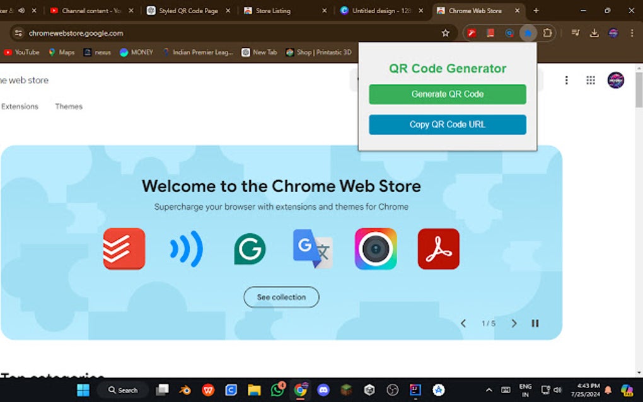Open the red bookmark extension in toolbar

tap(490, 33)
